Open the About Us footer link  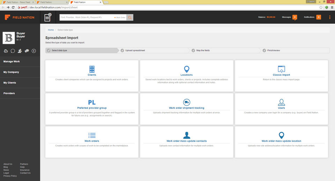pos(8,164)
